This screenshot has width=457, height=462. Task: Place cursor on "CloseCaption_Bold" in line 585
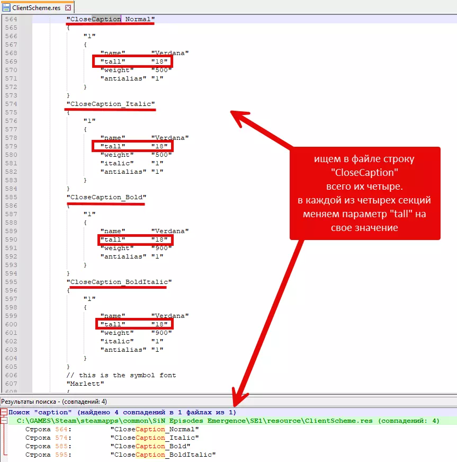(x=106, y=197)
